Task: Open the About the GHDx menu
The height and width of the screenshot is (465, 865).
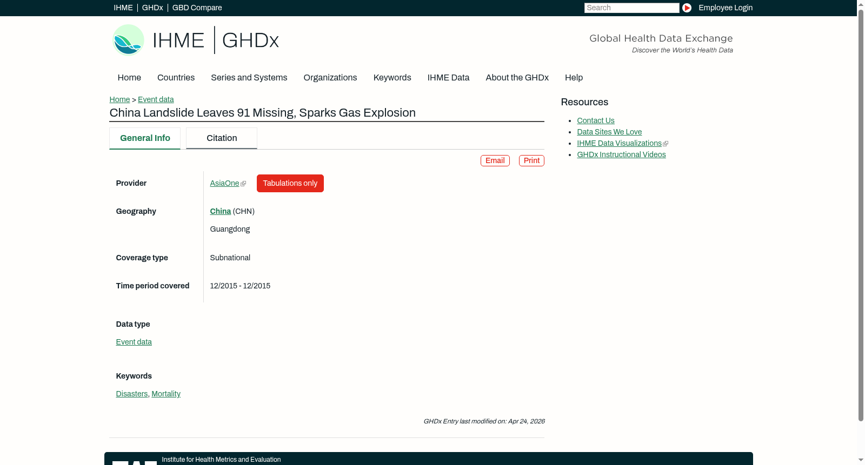Action: (517, 78)
